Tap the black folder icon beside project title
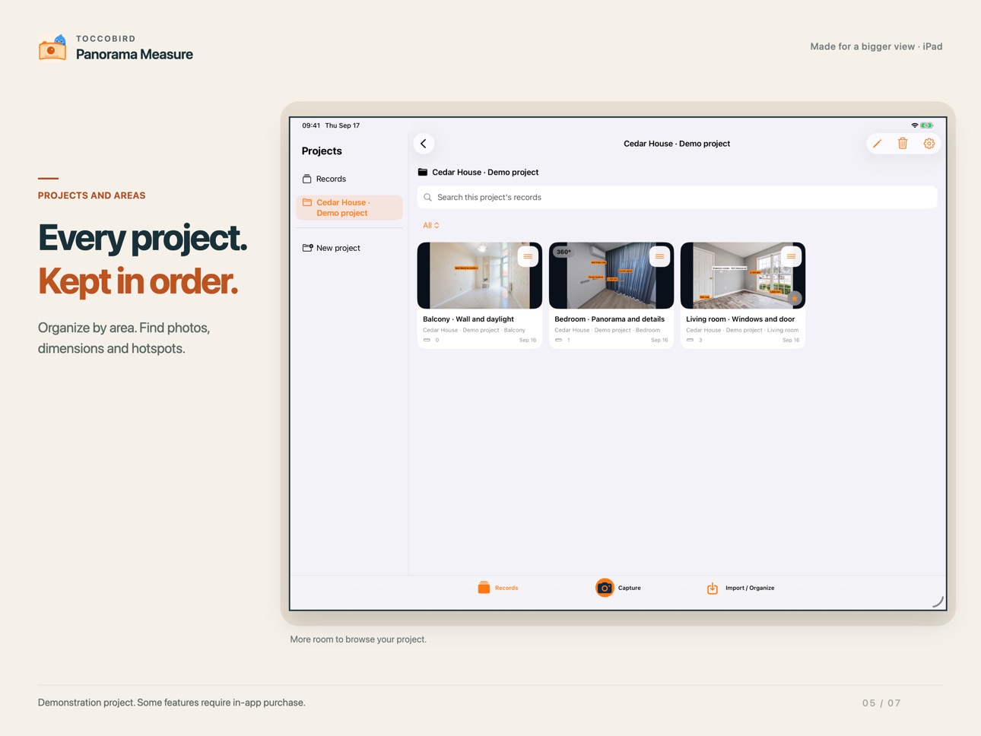Viewport: 981px width, 736px height. click(x=423, y=173)
